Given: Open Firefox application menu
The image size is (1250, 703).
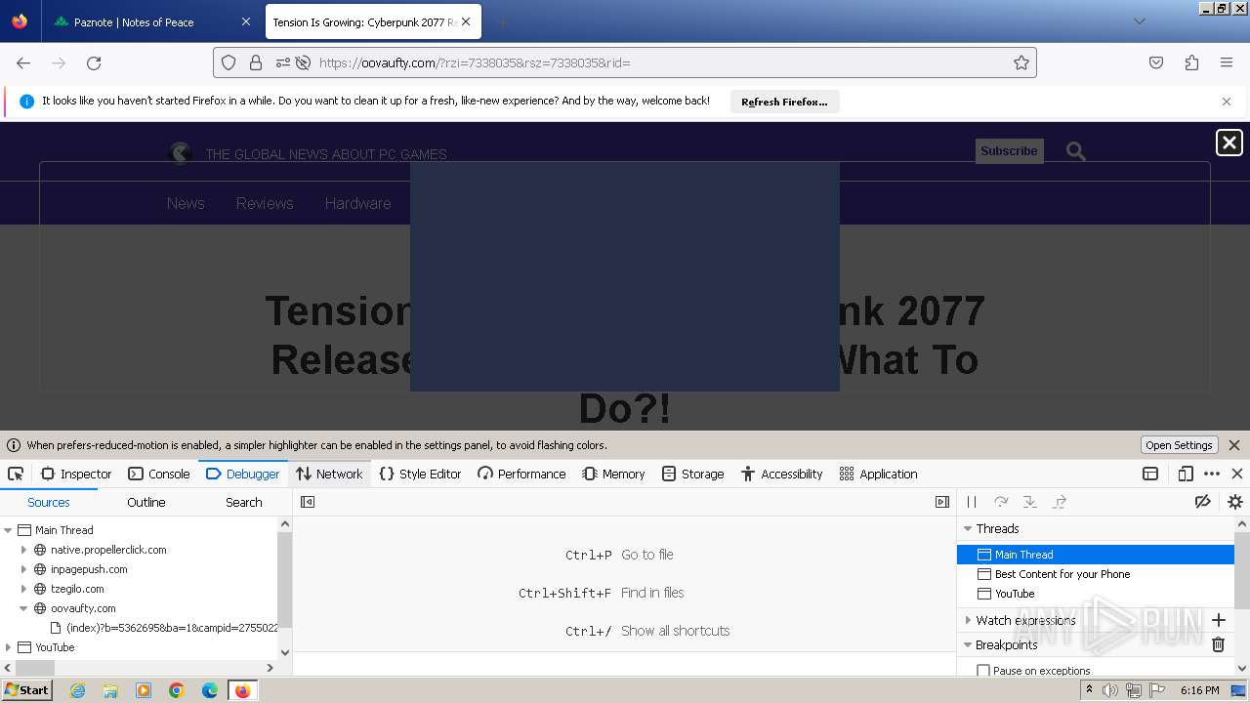Looking at the screenshot, I should tap(1227, 62).
